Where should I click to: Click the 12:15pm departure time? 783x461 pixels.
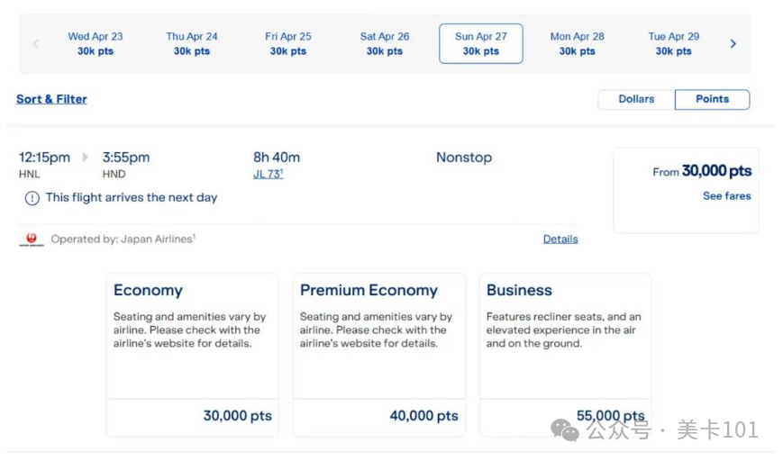coord(44,158)
